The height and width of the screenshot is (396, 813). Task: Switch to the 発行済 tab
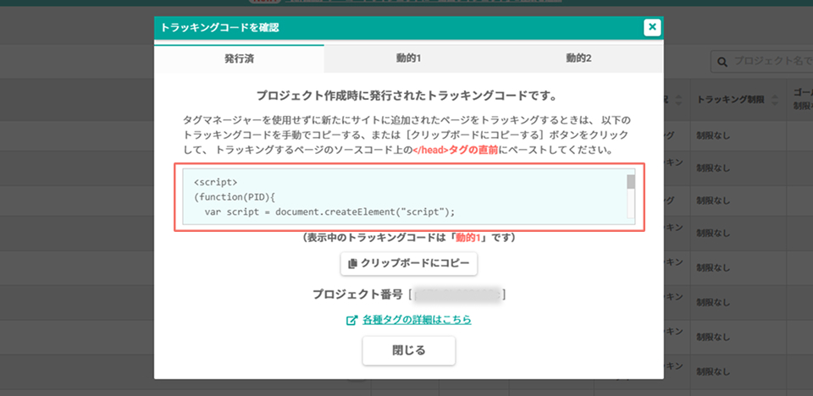[x=239, y=58]
